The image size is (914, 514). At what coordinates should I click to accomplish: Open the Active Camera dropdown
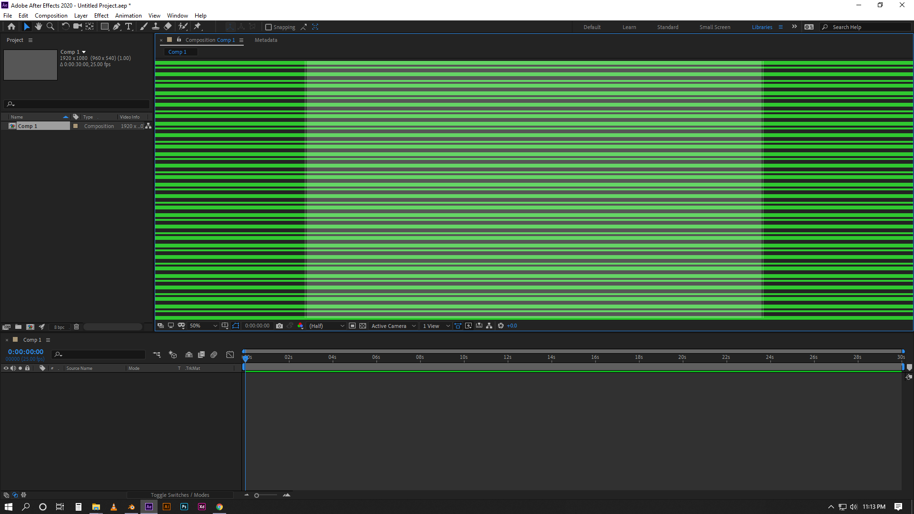click(x=393, y=326)
